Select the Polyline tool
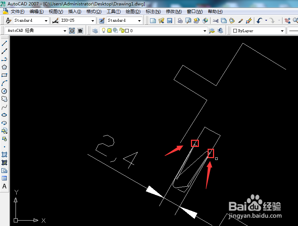The height and width of the screenshot is (226, 298). tap(4, 59)
